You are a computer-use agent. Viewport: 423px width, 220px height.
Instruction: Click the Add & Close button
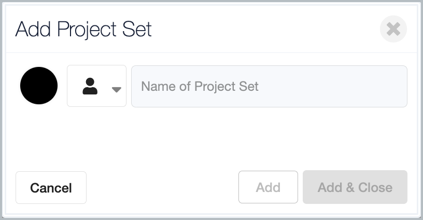(355, 187)
